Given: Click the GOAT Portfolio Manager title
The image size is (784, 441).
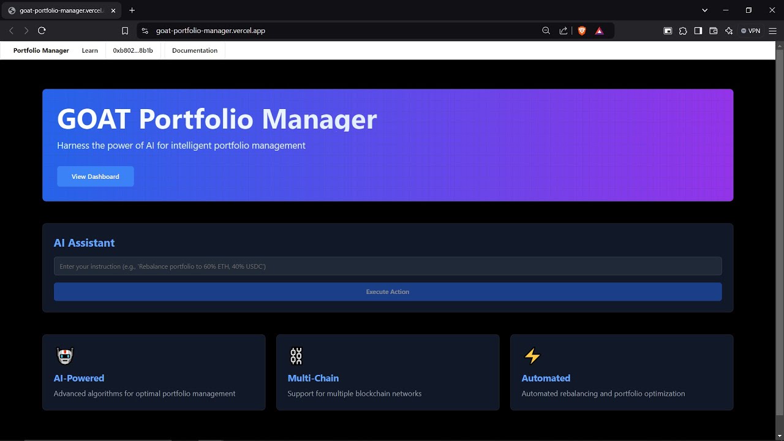Looking at the screenshot, I should [x=217, y=119].
